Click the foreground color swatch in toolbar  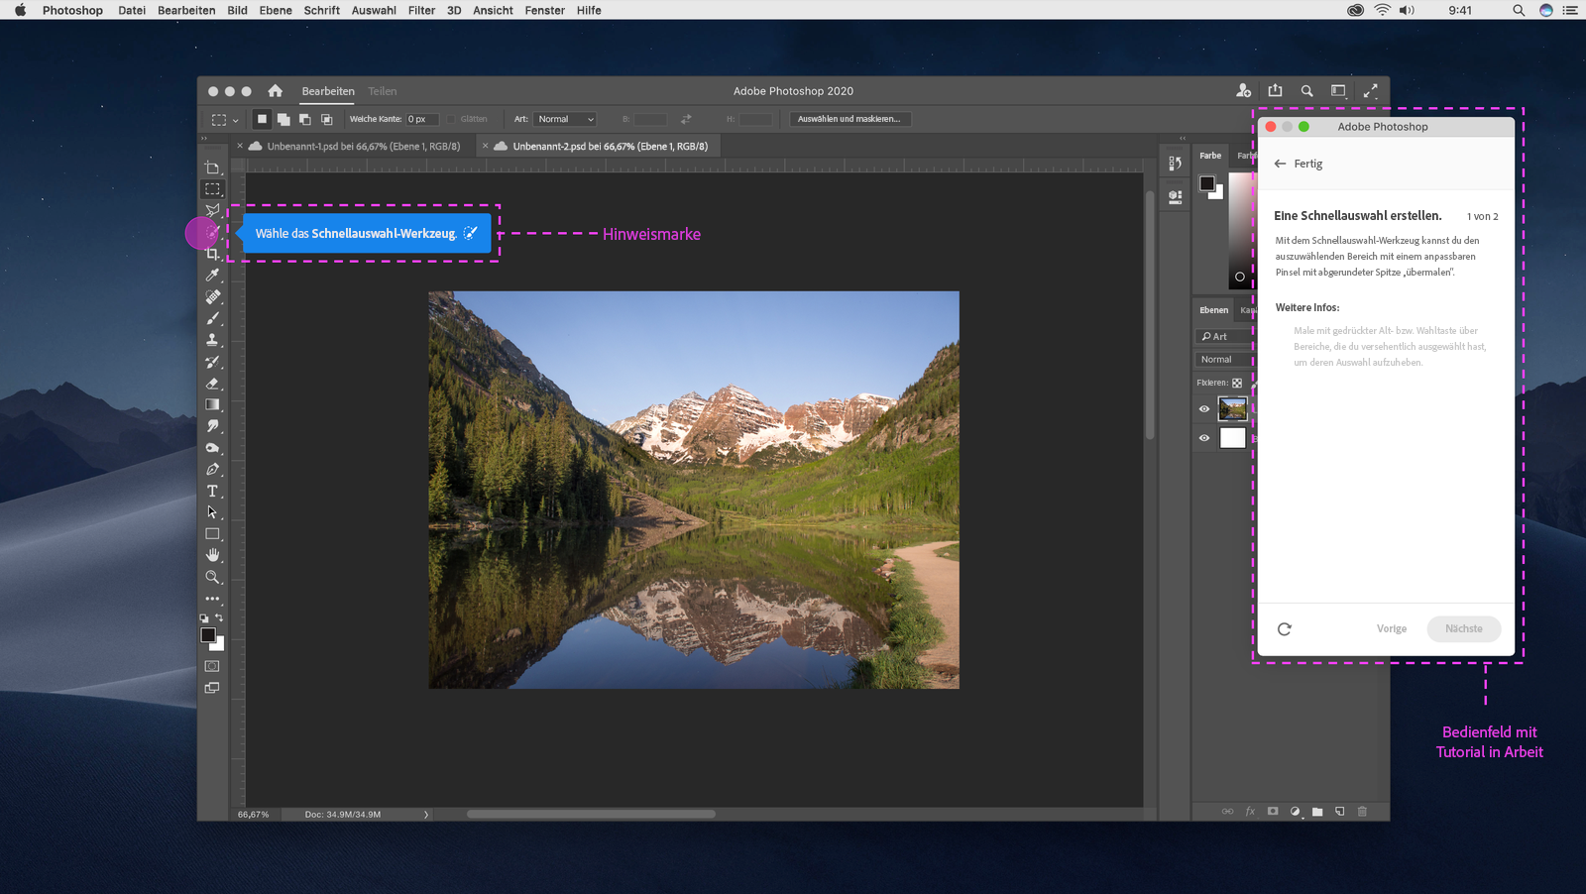[208, 635]
